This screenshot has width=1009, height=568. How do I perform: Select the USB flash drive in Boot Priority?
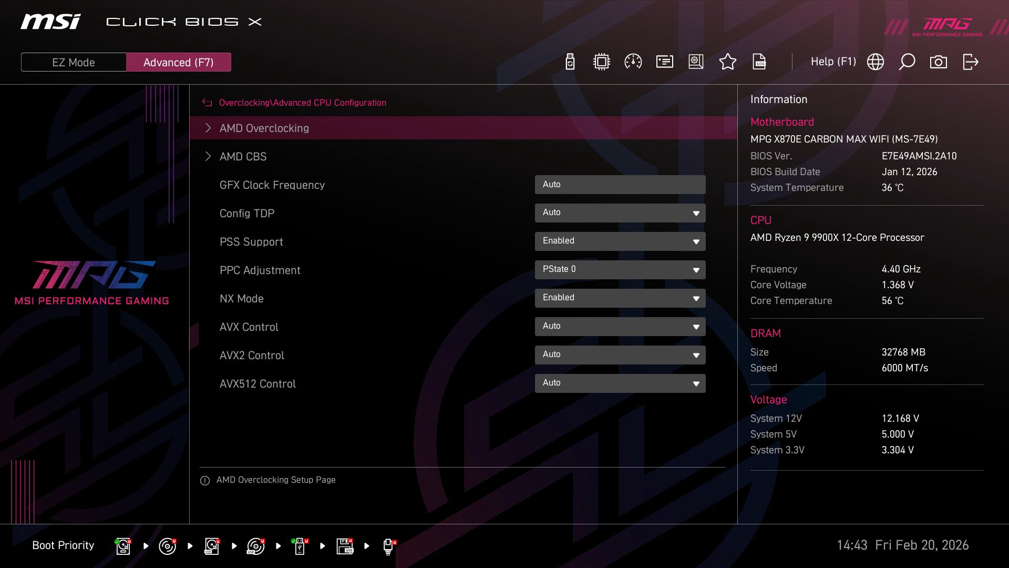click(300, 545)
